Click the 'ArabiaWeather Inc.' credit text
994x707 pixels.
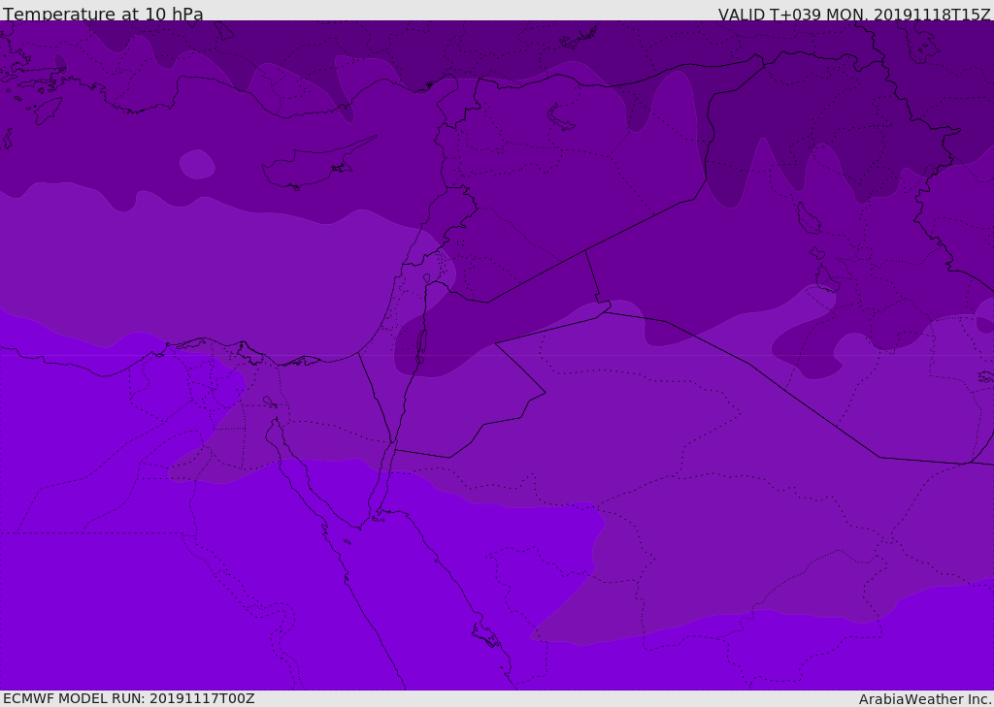924,699
